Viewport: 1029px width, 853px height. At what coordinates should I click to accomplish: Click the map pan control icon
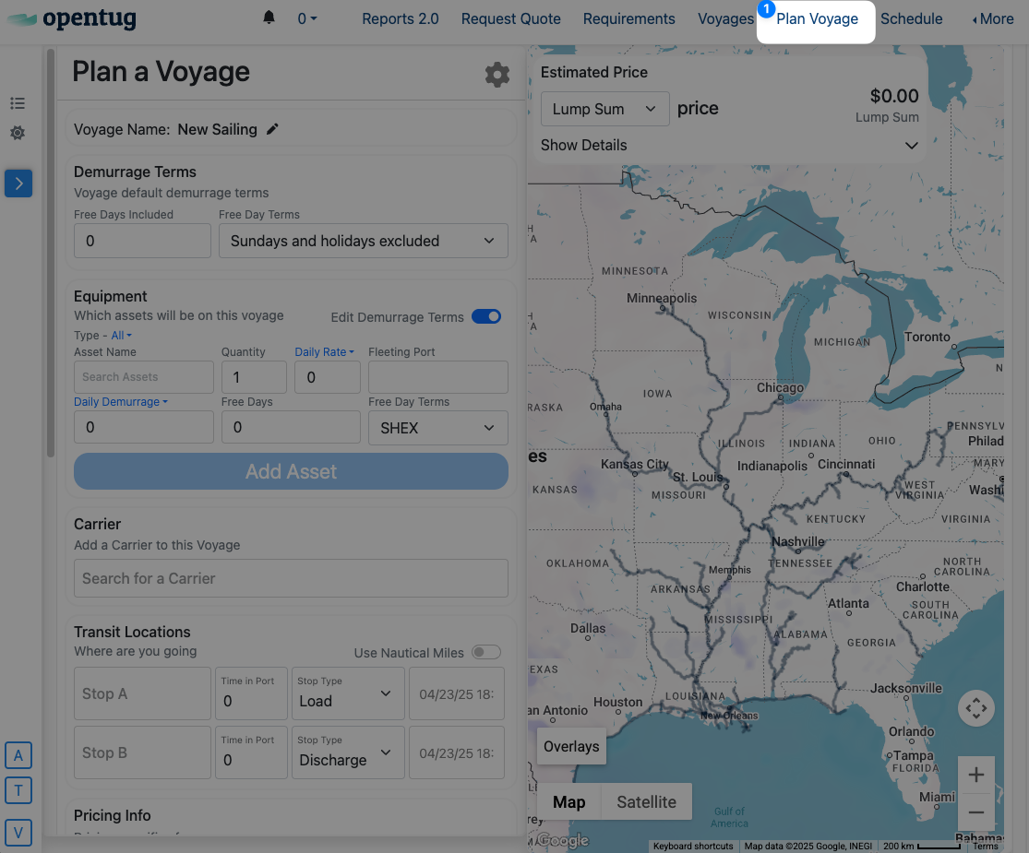click(x=975, y=708)
